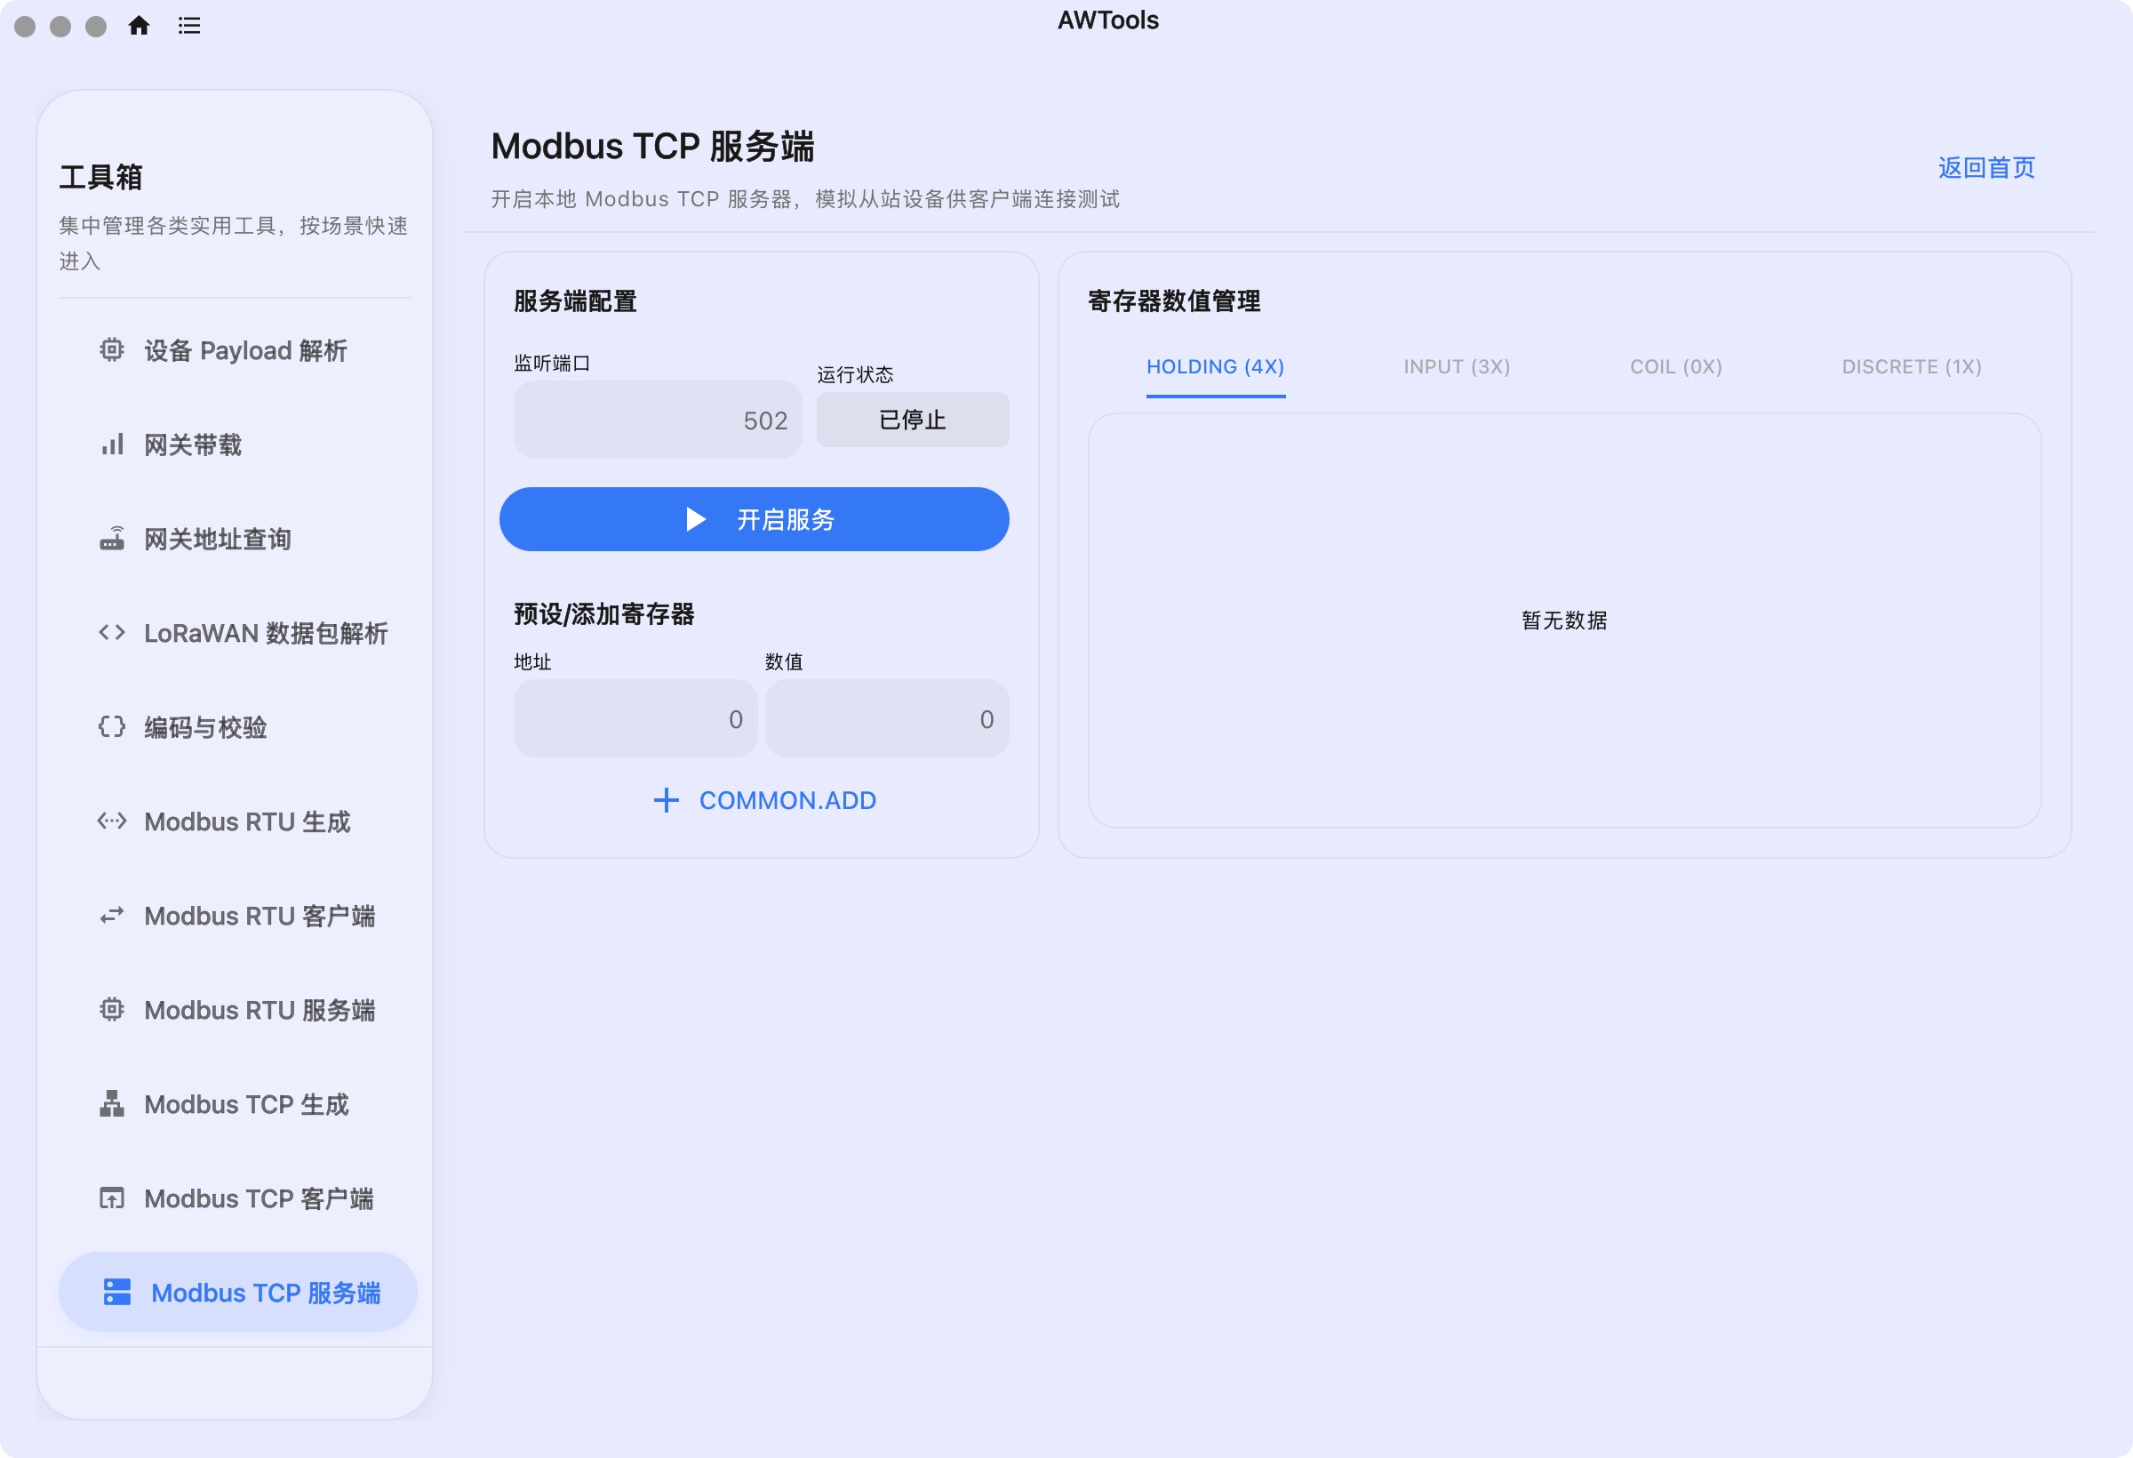The height and width of the screenshot is (1458, 2133).
Task: Click the 服务端配置 heading
Action: (576, 301)
